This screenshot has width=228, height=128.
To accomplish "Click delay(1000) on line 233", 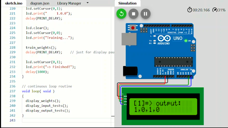I will coord(37,72).
